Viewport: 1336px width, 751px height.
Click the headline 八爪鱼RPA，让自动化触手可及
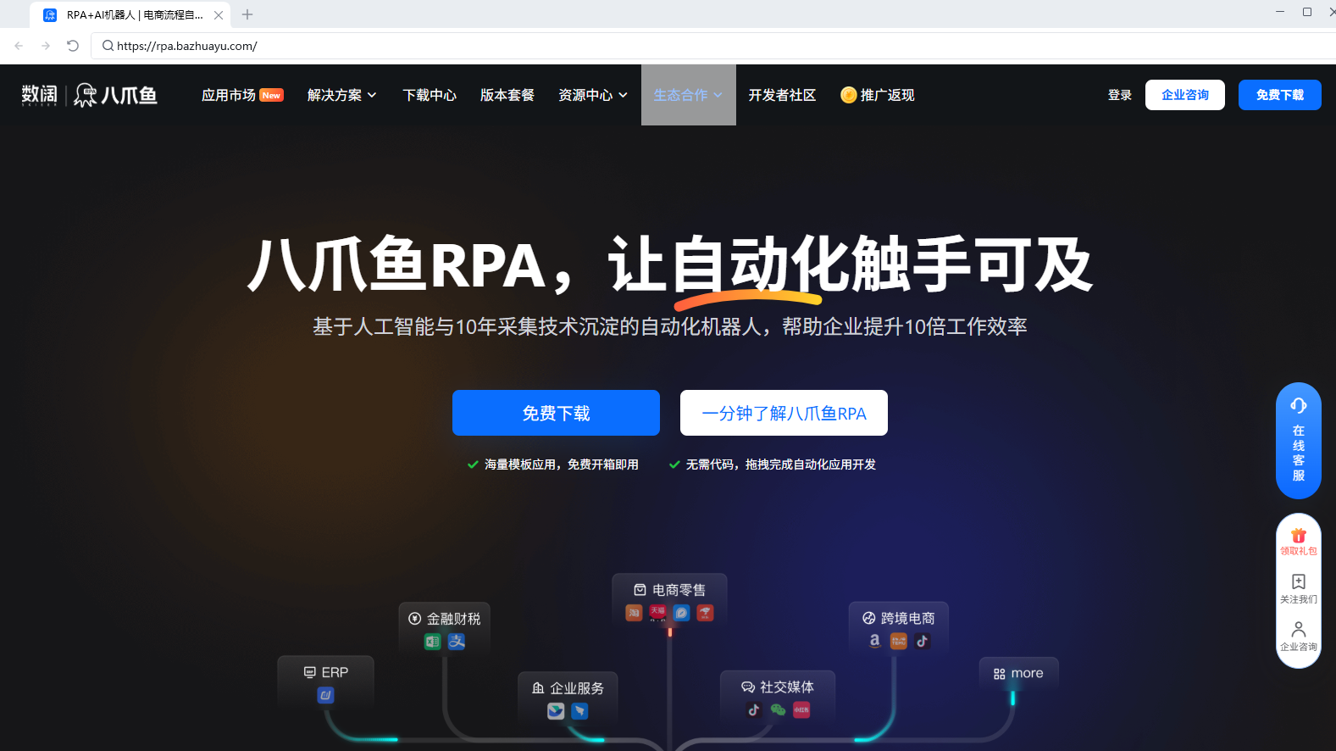pos(669,264)
